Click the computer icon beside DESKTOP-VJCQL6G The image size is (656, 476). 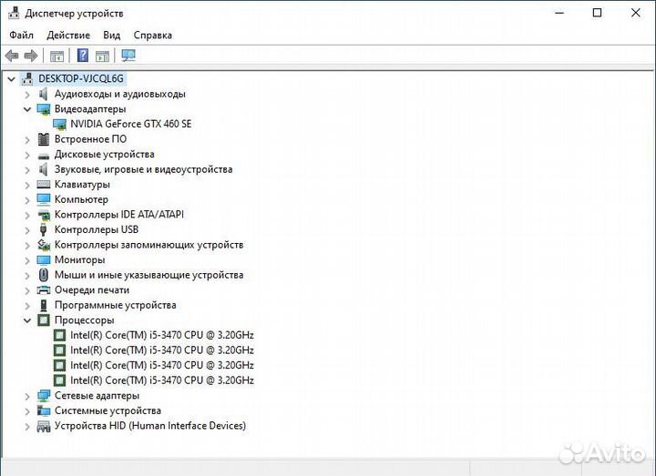pyautogui.click(x=27, y=78)
